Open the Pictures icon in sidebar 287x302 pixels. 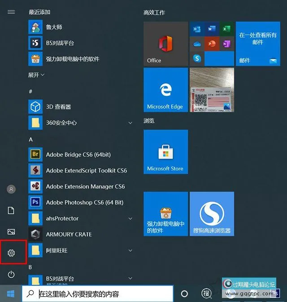[x=11, y=232]
